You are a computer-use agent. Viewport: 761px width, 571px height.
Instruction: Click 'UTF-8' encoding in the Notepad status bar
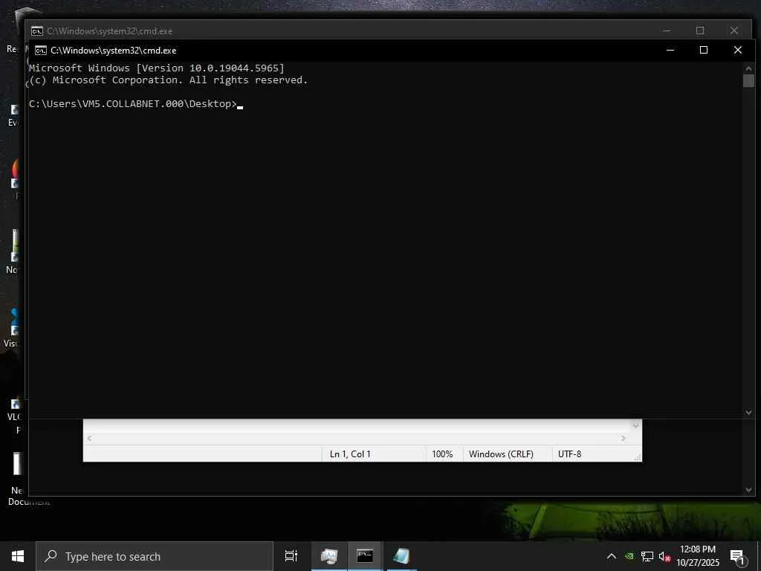569,454
